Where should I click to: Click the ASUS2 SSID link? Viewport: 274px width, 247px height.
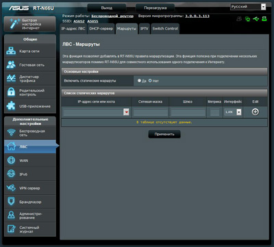click(x=79, y=21)
